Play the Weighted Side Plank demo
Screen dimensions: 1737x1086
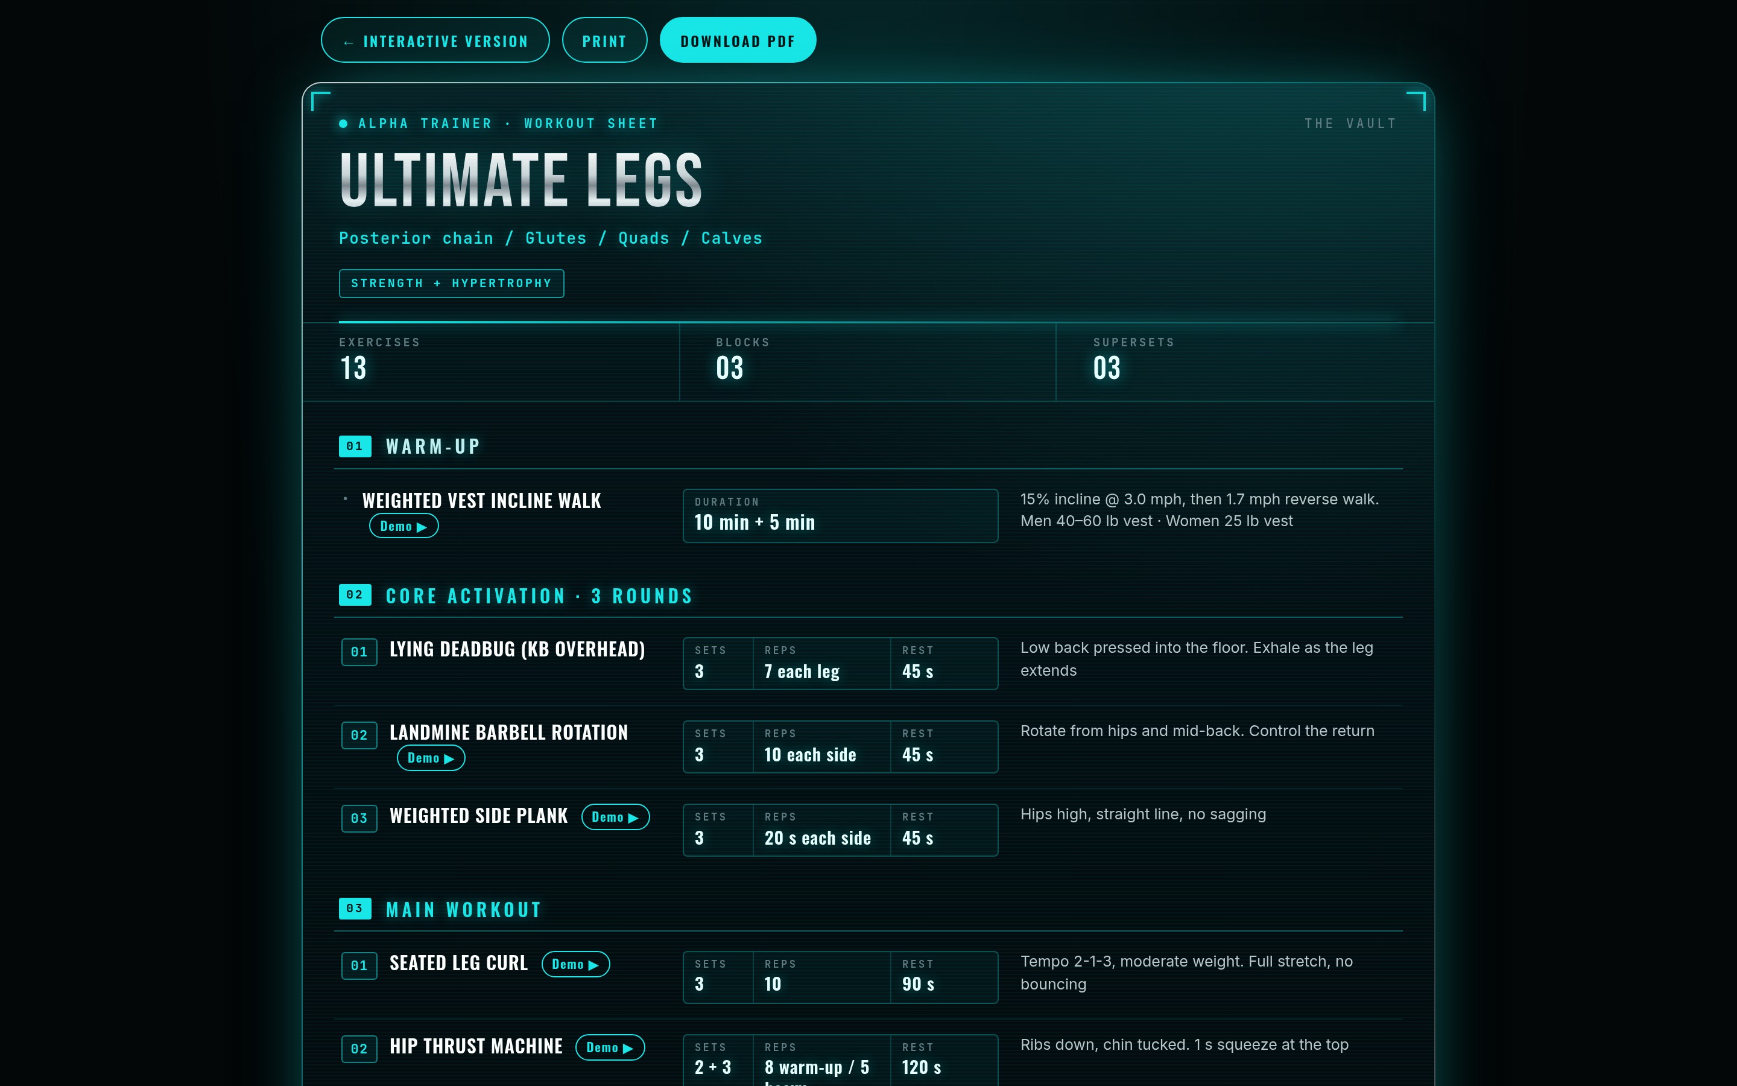coord(615,817)
